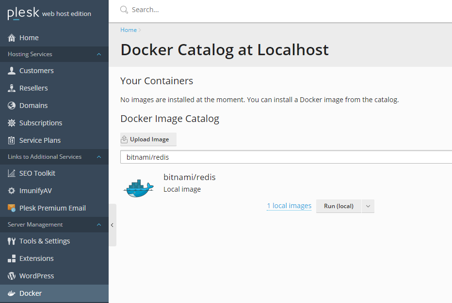Image resolution: width=452 pixels, height=303 pixels.
Task: Click the Service Plans icon
Action: click(x=12, y=140)
